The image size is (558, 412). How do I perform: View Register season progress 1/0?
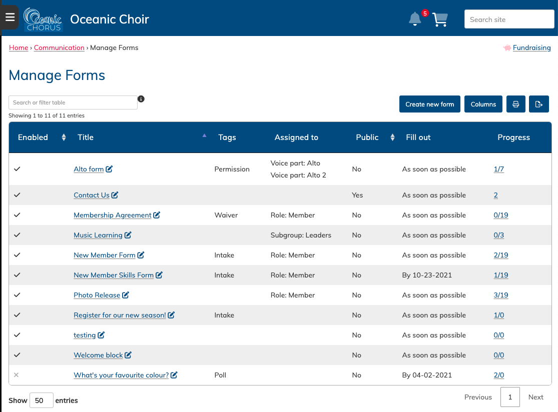click(x=498, y=315)
